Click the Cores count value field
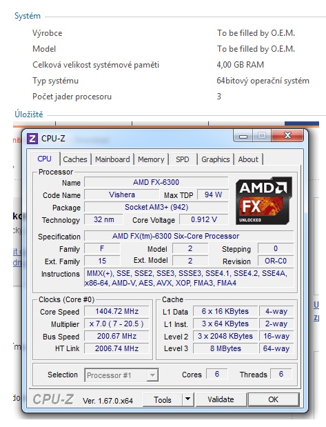This screenshot has width=326, height=427. [217, 374]
